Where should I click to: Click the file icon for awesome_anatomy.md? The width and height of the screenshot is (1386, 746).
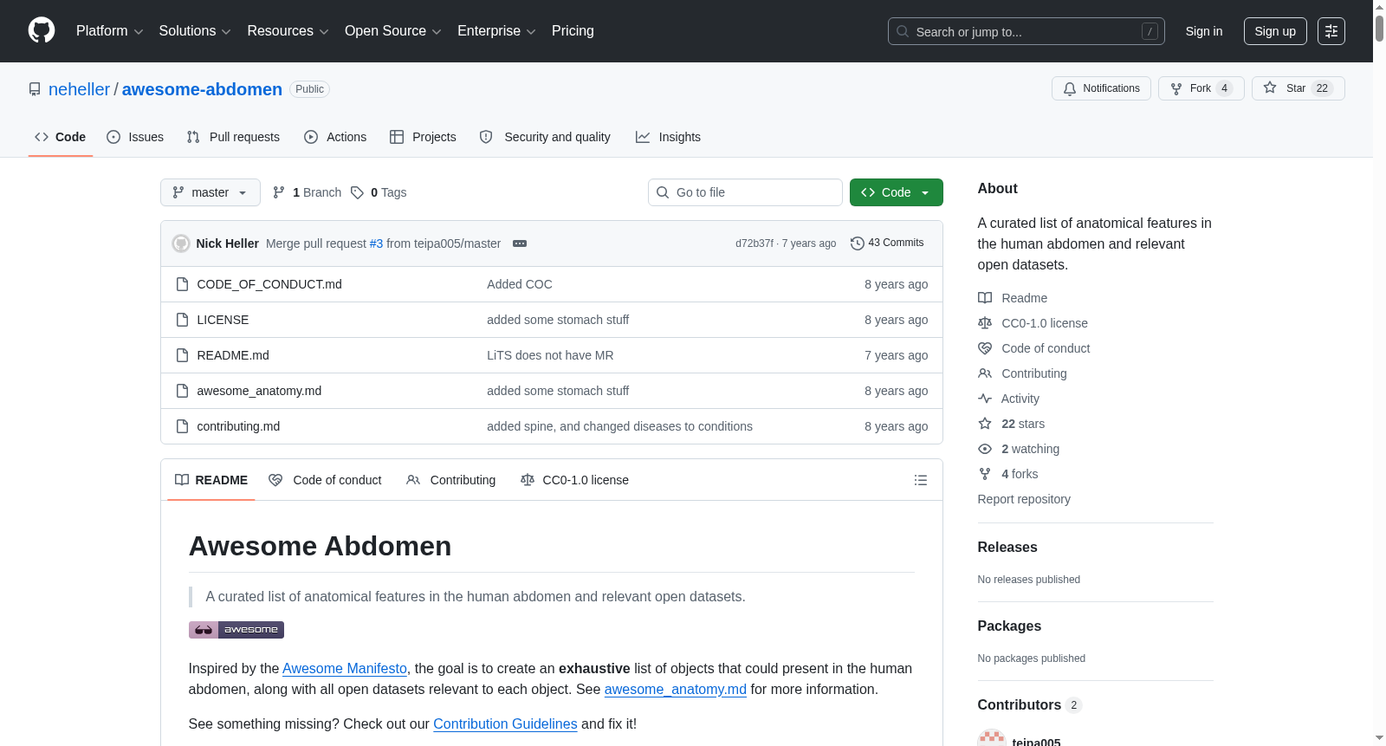pos(182,391)
